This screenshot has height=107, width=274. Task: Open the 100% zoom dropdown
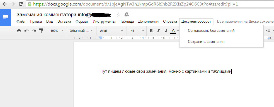coord(57,31)
